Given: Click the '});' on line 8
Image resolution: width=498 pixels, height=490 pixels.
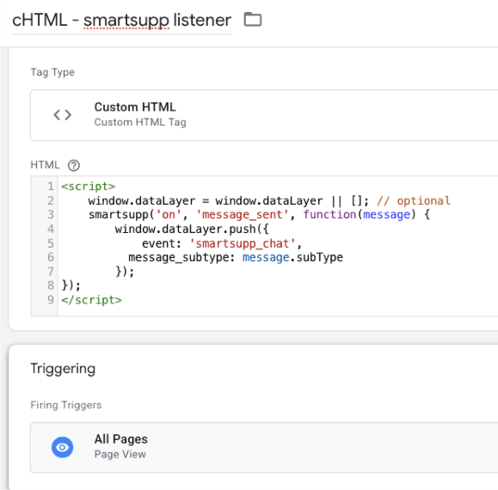Looking at the screenshot, I should pos(71,285).
